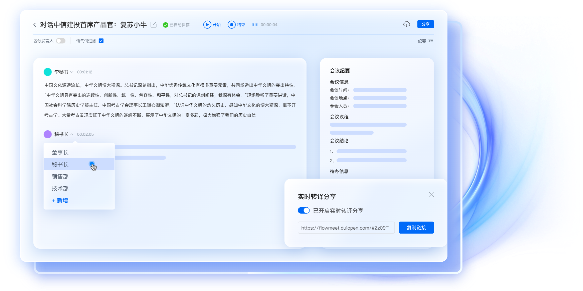Choose 技术部 in the speaker list
This screenshot has width=583, height=291.
pos(60,188)
